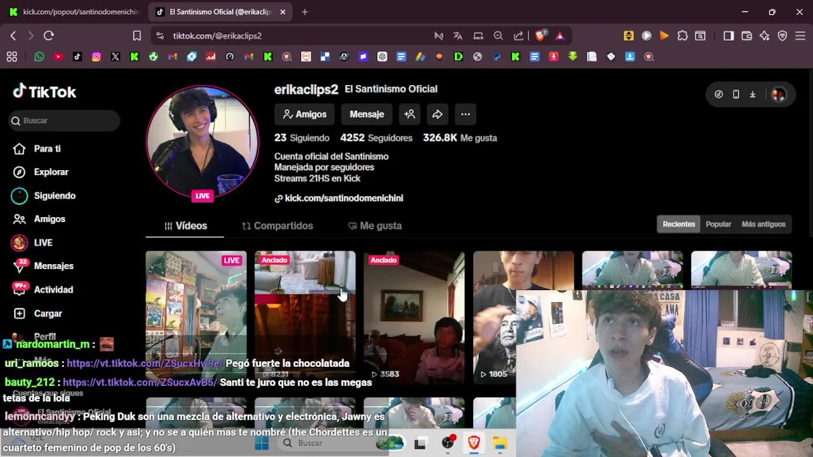Open Brave from the taskbar

tap(474, 443)
